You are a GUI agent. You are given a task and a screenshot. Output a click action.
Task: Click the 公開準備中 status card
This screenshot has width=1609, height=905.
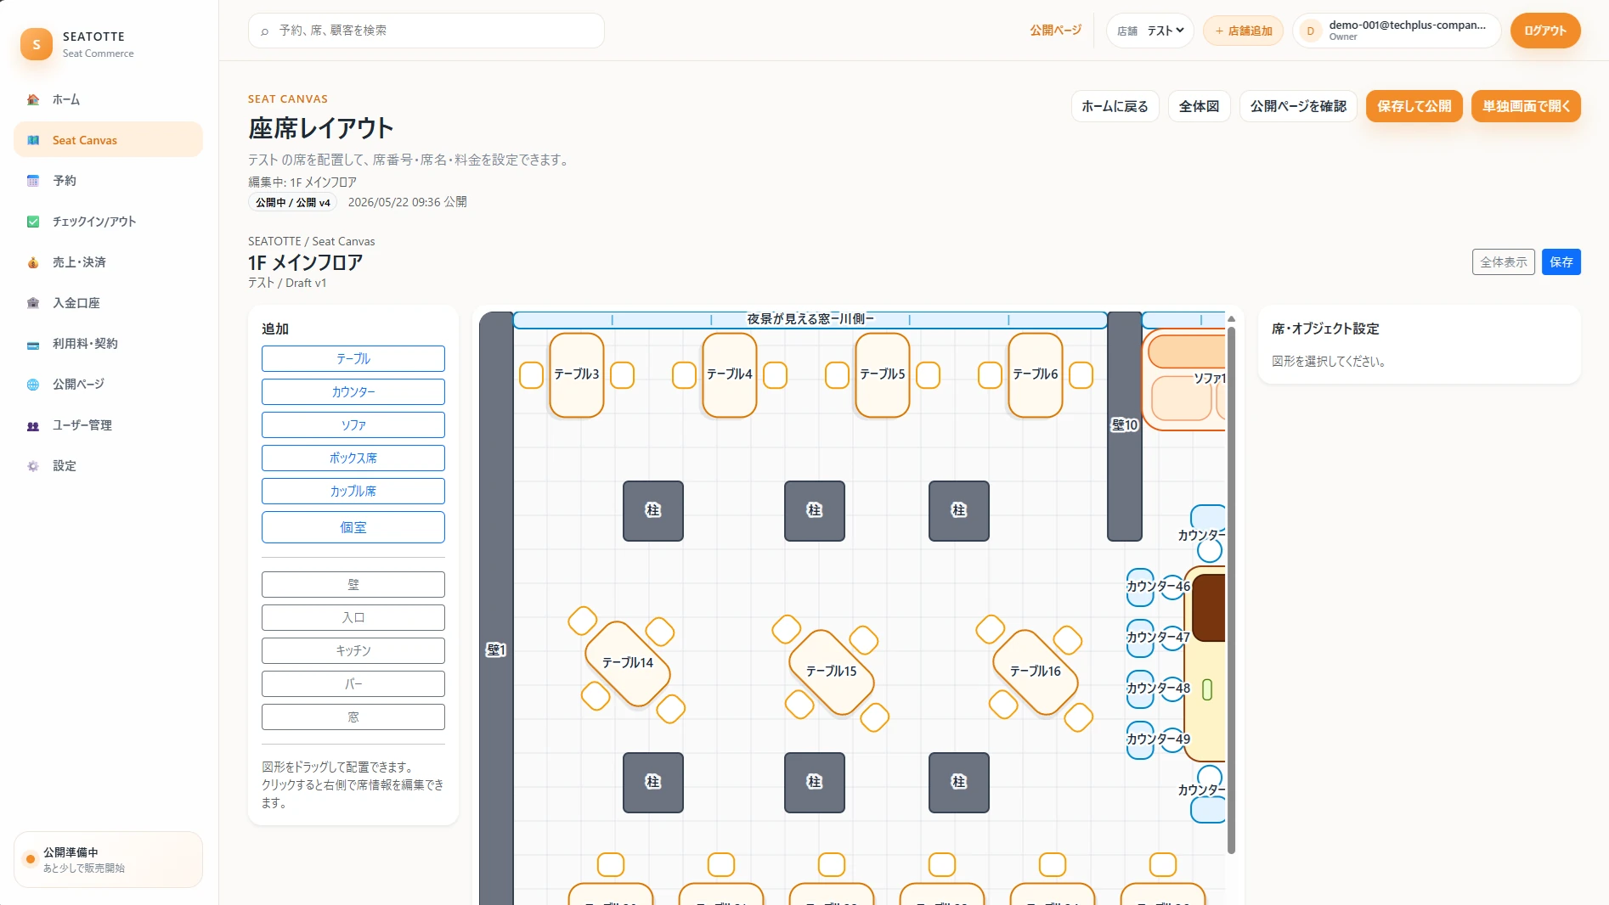point(108,859)
